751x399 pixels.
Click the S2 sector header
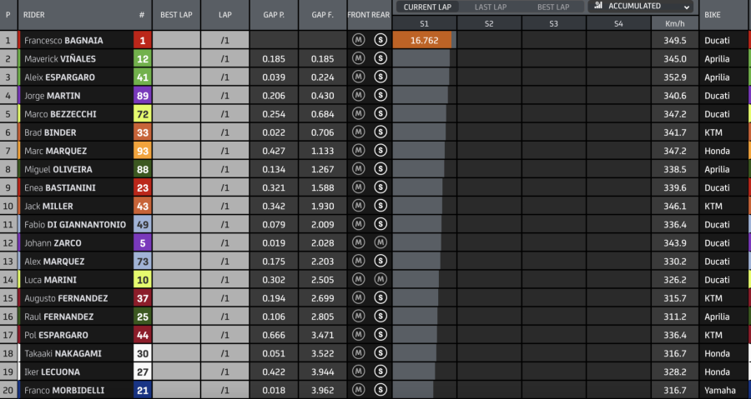[489, 23]
